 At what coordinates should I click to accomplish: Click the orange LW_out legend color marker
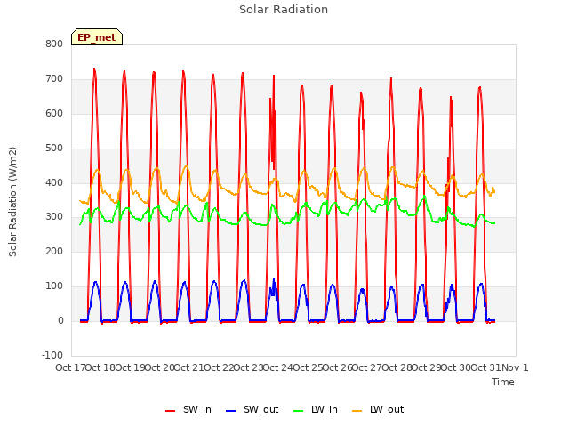(x=357, y=411)
